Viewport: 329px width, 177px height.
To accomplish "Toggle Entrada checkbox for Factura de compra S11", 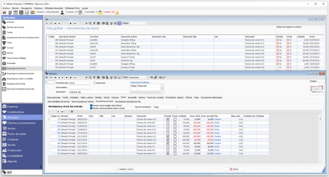I will [x=168, y=136].
